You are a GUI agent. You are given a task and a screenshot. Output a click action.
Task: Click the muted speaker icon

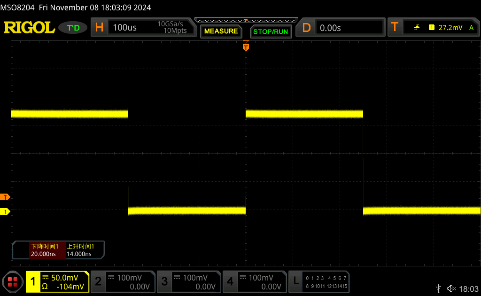tap(451, 288)
